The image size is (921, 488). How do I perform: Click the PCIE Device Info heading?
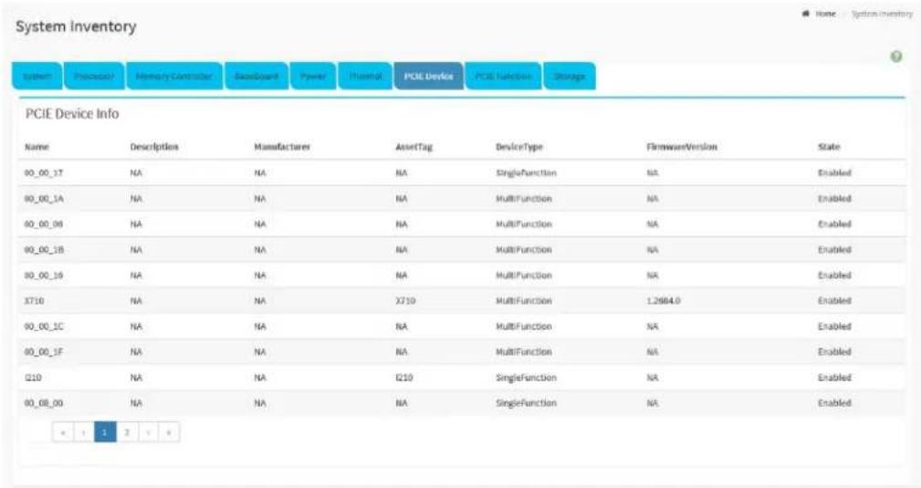tap(72, 114)
